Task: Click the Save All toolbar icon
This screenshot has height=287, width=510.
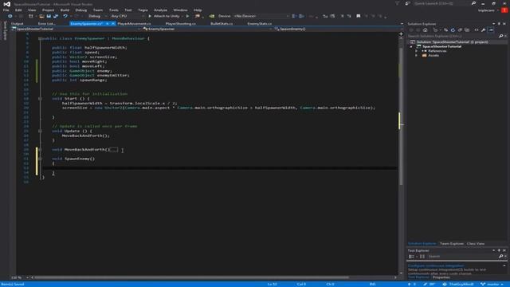Action: point(56,16)
